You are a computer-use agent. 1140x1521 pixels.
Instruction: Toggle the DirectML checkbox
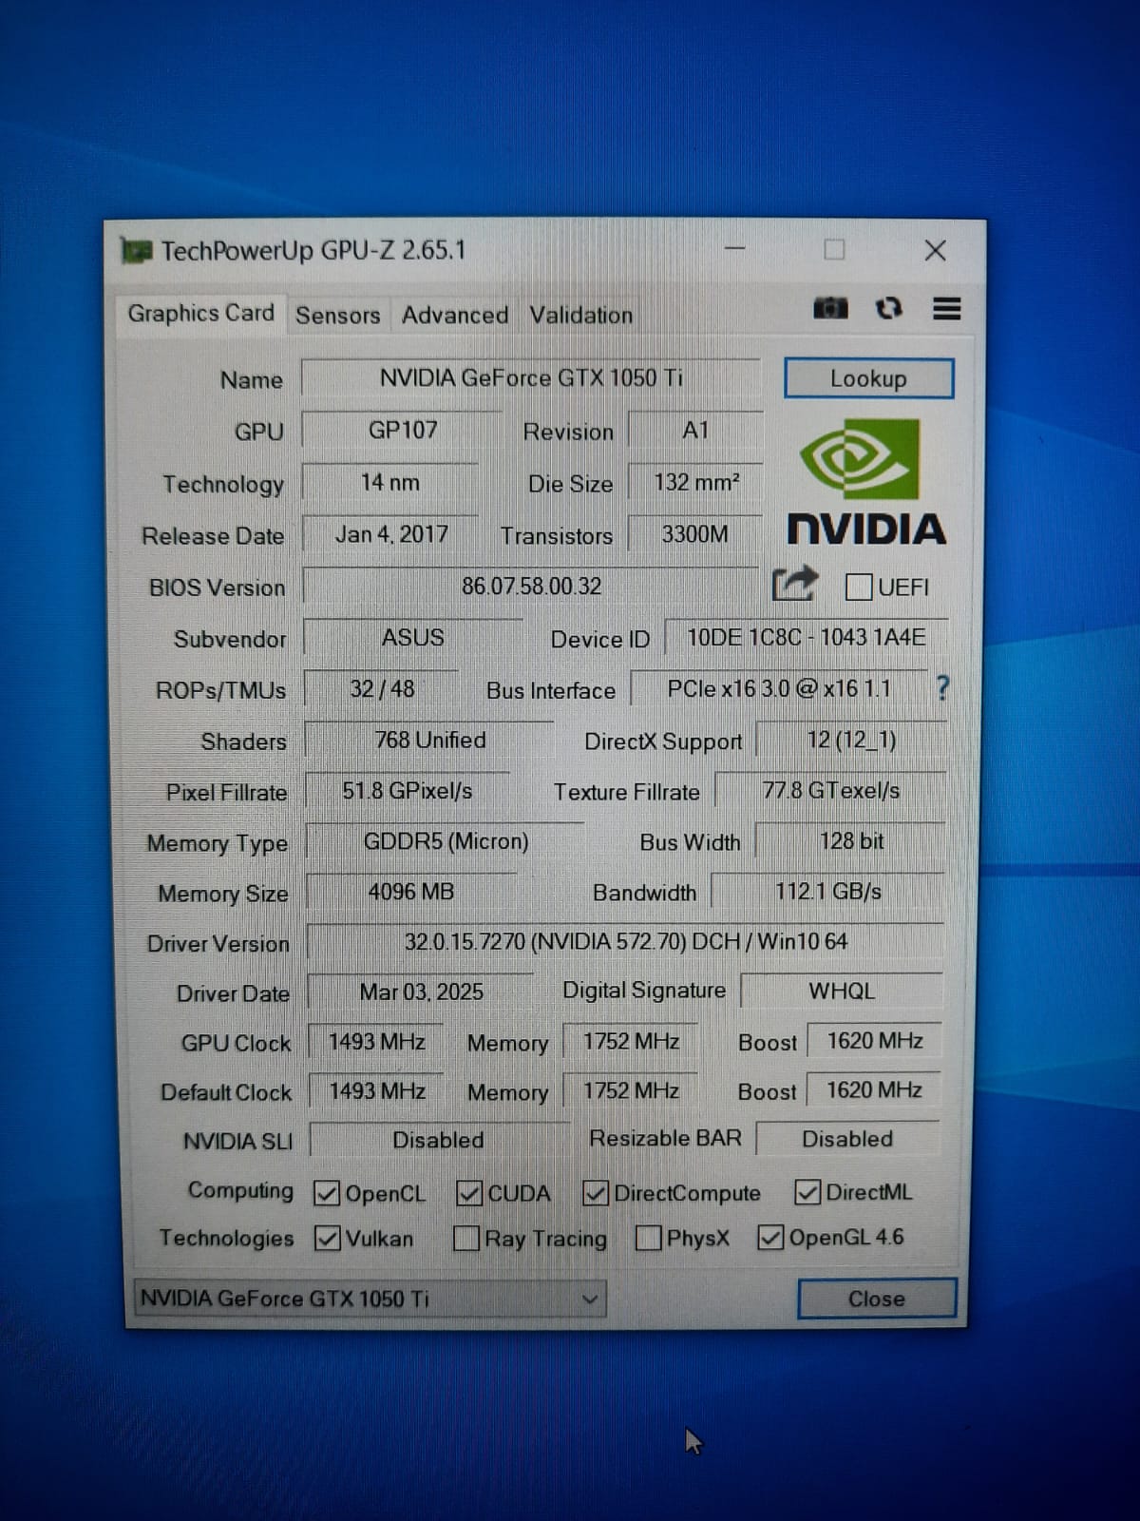click(807, 1191)
